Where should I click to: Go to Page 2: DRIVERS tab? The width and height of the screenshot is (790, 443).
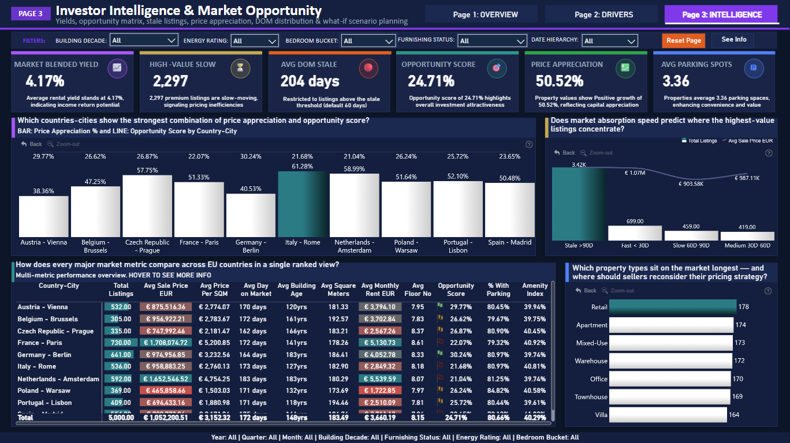tap(601, 14)
